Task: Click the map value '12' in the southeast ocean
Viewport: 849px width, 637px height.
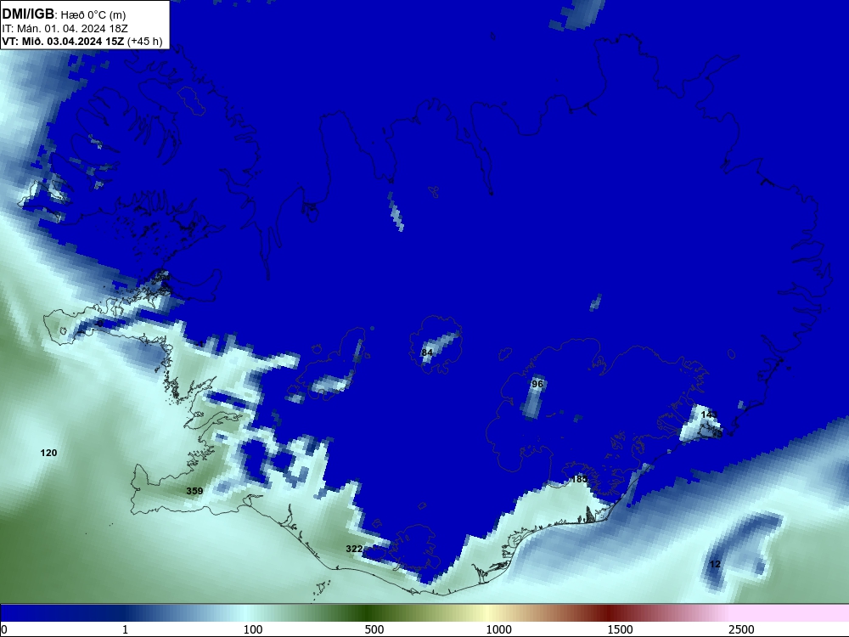Action: (715, 565)
